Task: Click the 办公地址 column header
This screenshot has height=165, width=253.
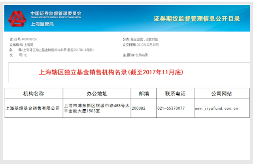Action: 97,93
